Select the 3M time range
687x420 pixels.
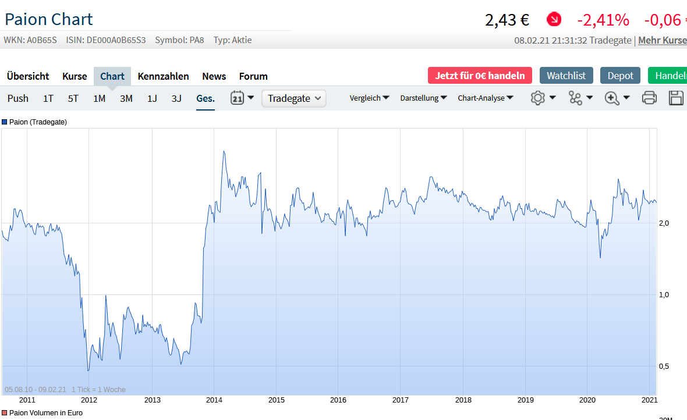[126, 98]
